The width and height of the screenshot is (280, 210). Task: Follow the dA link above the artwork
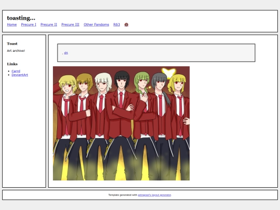point(66,53)
